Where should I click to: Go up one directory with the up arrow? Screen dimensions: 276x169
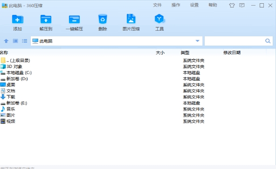6,41
